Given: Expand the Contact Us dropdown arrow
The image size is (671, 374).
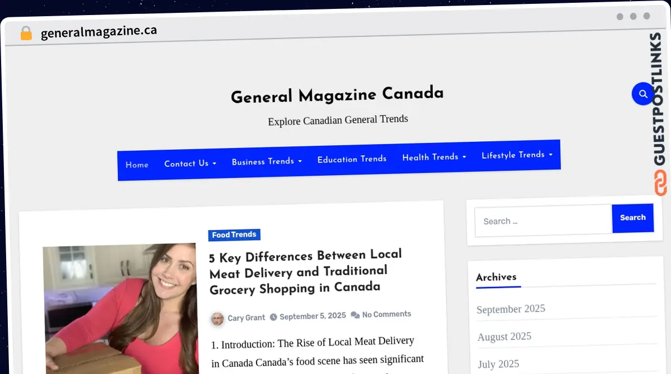Looking at the screenshot, I should (x=214, y=164).
